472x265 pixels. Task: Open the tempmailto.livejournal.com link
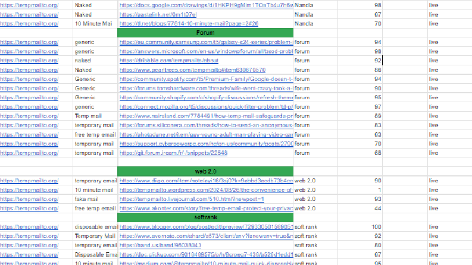click(x=192, y=199)
